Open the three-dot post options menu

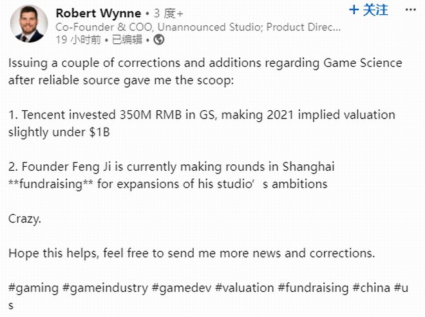click(410, 10)
